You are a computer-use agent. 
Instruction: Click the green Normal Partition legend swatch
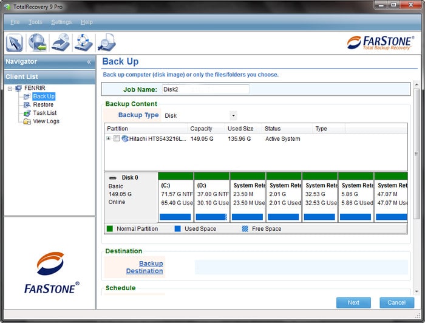[110, 229]
